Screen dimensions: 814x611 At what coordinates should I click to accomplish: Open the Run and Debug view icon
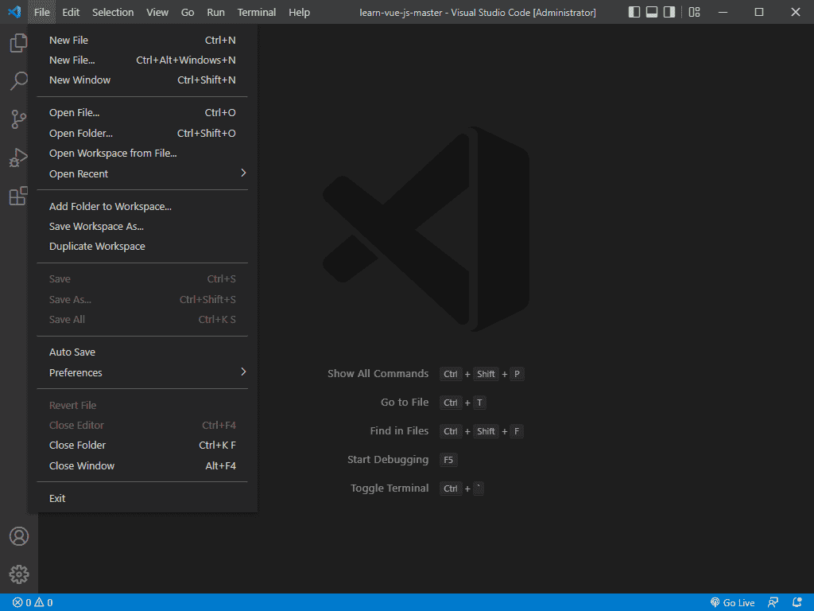19,158
